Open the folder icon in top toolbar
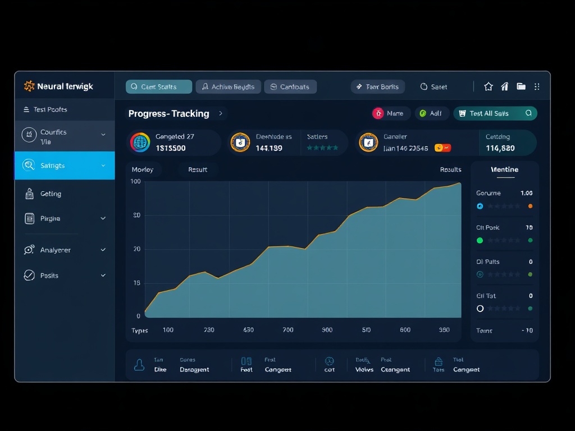 point(521,86)
